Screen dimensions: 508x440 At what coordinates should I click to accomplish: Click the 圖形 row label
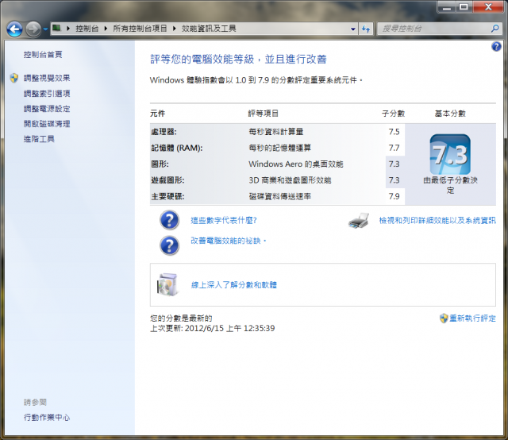coord(160,164)
